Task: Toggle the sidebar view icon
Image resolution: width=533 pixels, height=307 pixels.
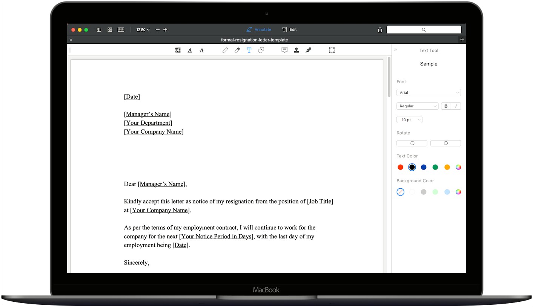Action: click(x=99, y=30)
